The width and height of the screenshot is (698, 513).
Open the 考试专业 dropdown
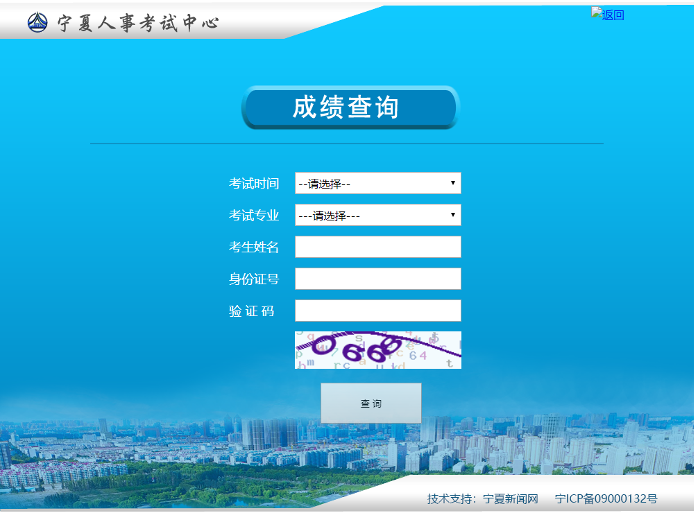(378, 215)
